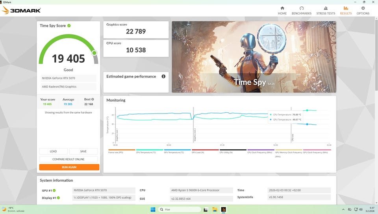Click the 3DMark logo

21,10
